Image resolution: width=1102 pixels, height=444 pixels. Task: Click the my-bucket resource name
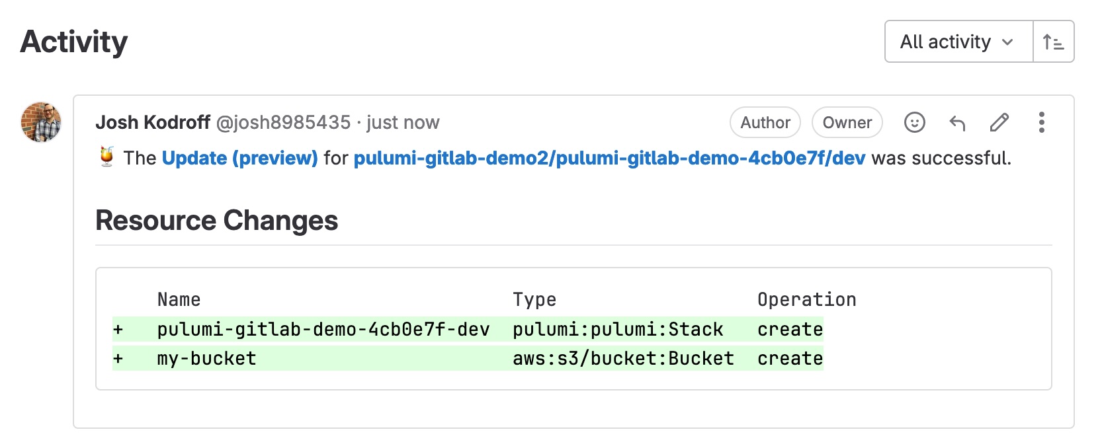point(206,359)
